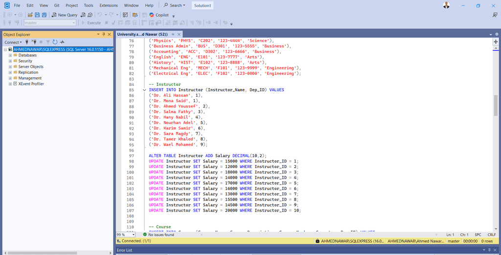Click the Save icon in toolbar
The height and width of the screenshot is (255, 501).
point(37,15)
